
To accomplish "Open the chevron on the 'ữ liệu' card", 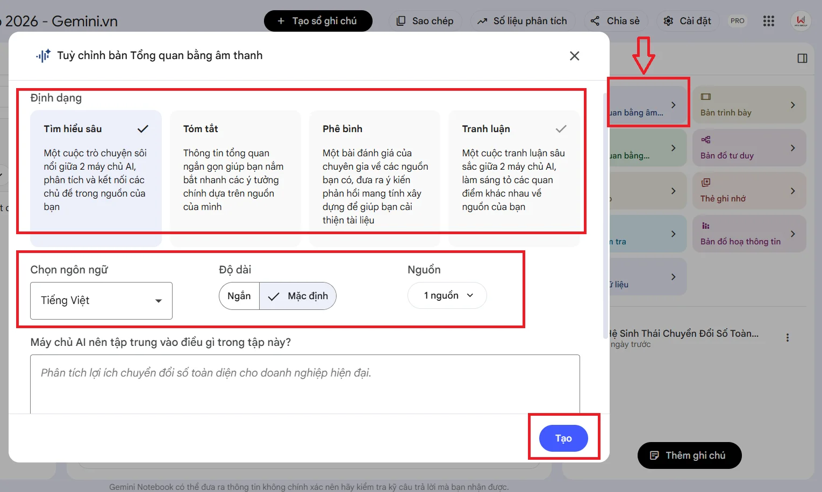I will click(674, 277).
